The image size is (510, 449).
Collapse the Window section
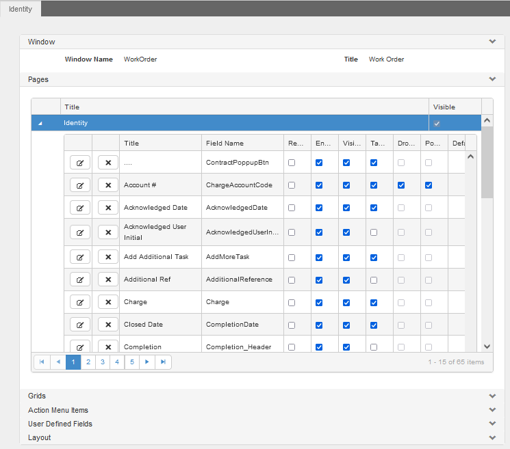click(492, 42)
